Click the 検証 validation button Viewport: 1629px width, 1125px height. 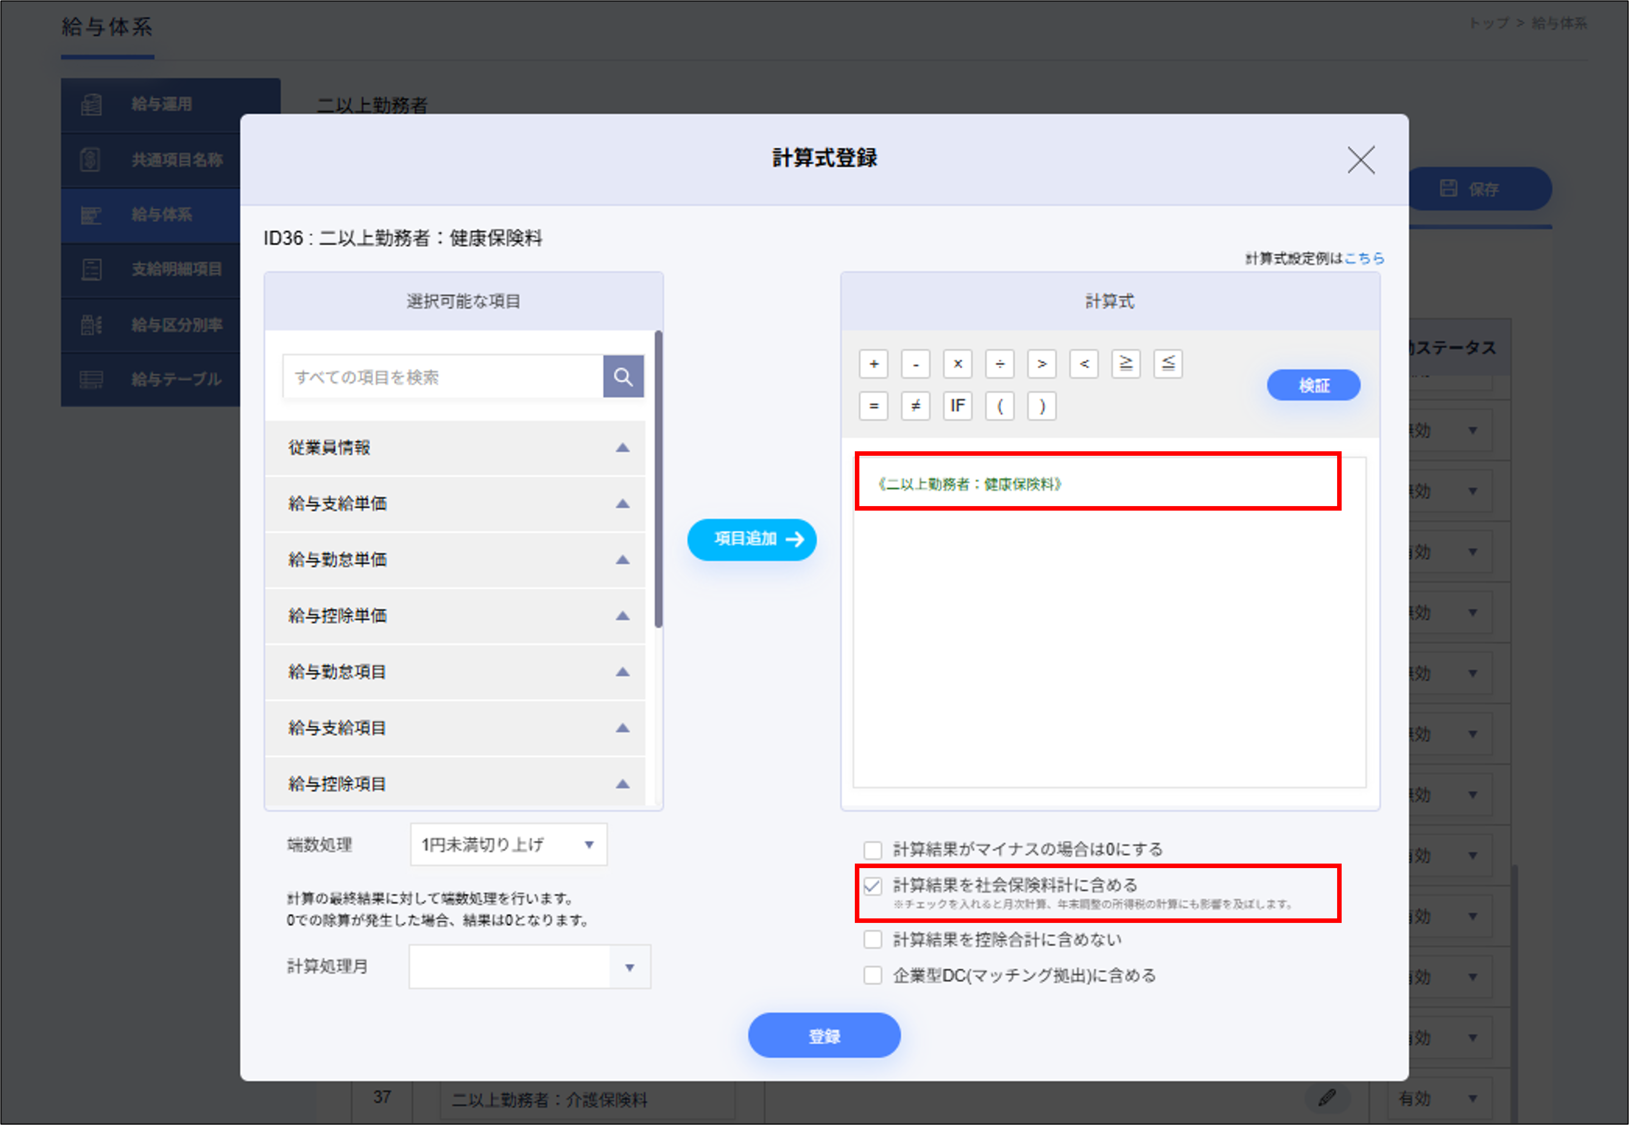point(1313,385)
